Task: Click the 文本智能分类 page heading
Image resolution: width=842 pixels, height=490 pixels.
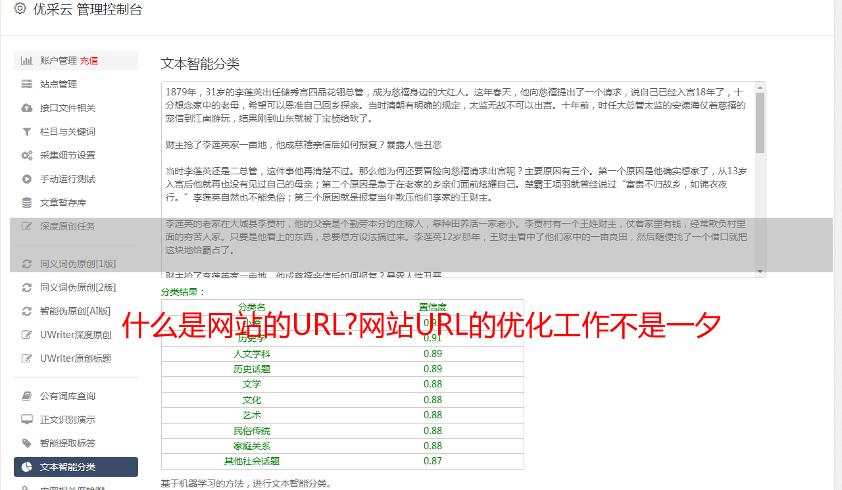Action: pyautogui.click(x=201, y=64)
